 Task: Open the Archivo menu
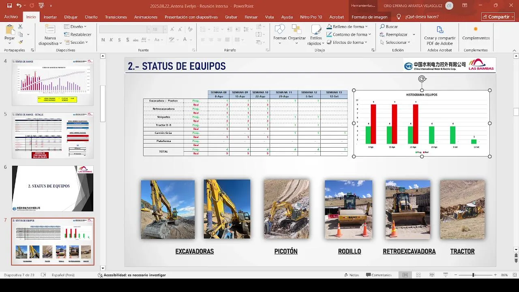point(11,17)
